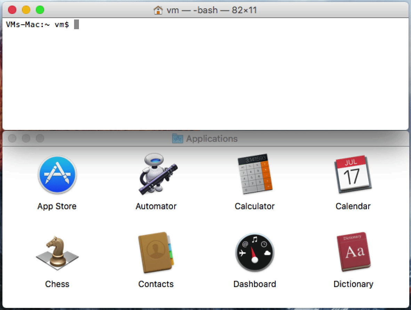Image resolution: width=411 pixels, height=310 pixels.
Task: Click the "Contacts" label
Action: (x=156, y=284)
